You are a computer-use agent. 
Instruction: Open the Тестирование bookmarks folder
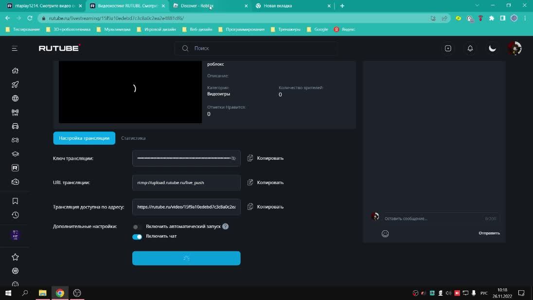click(23, 29)
